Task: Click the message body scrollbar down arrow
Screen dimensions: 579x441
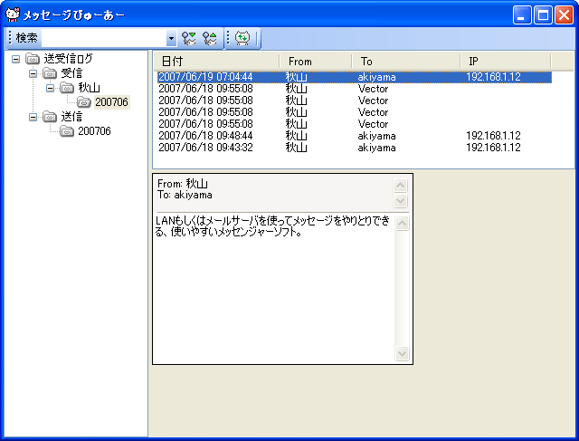Action: (x=403, y=354)
